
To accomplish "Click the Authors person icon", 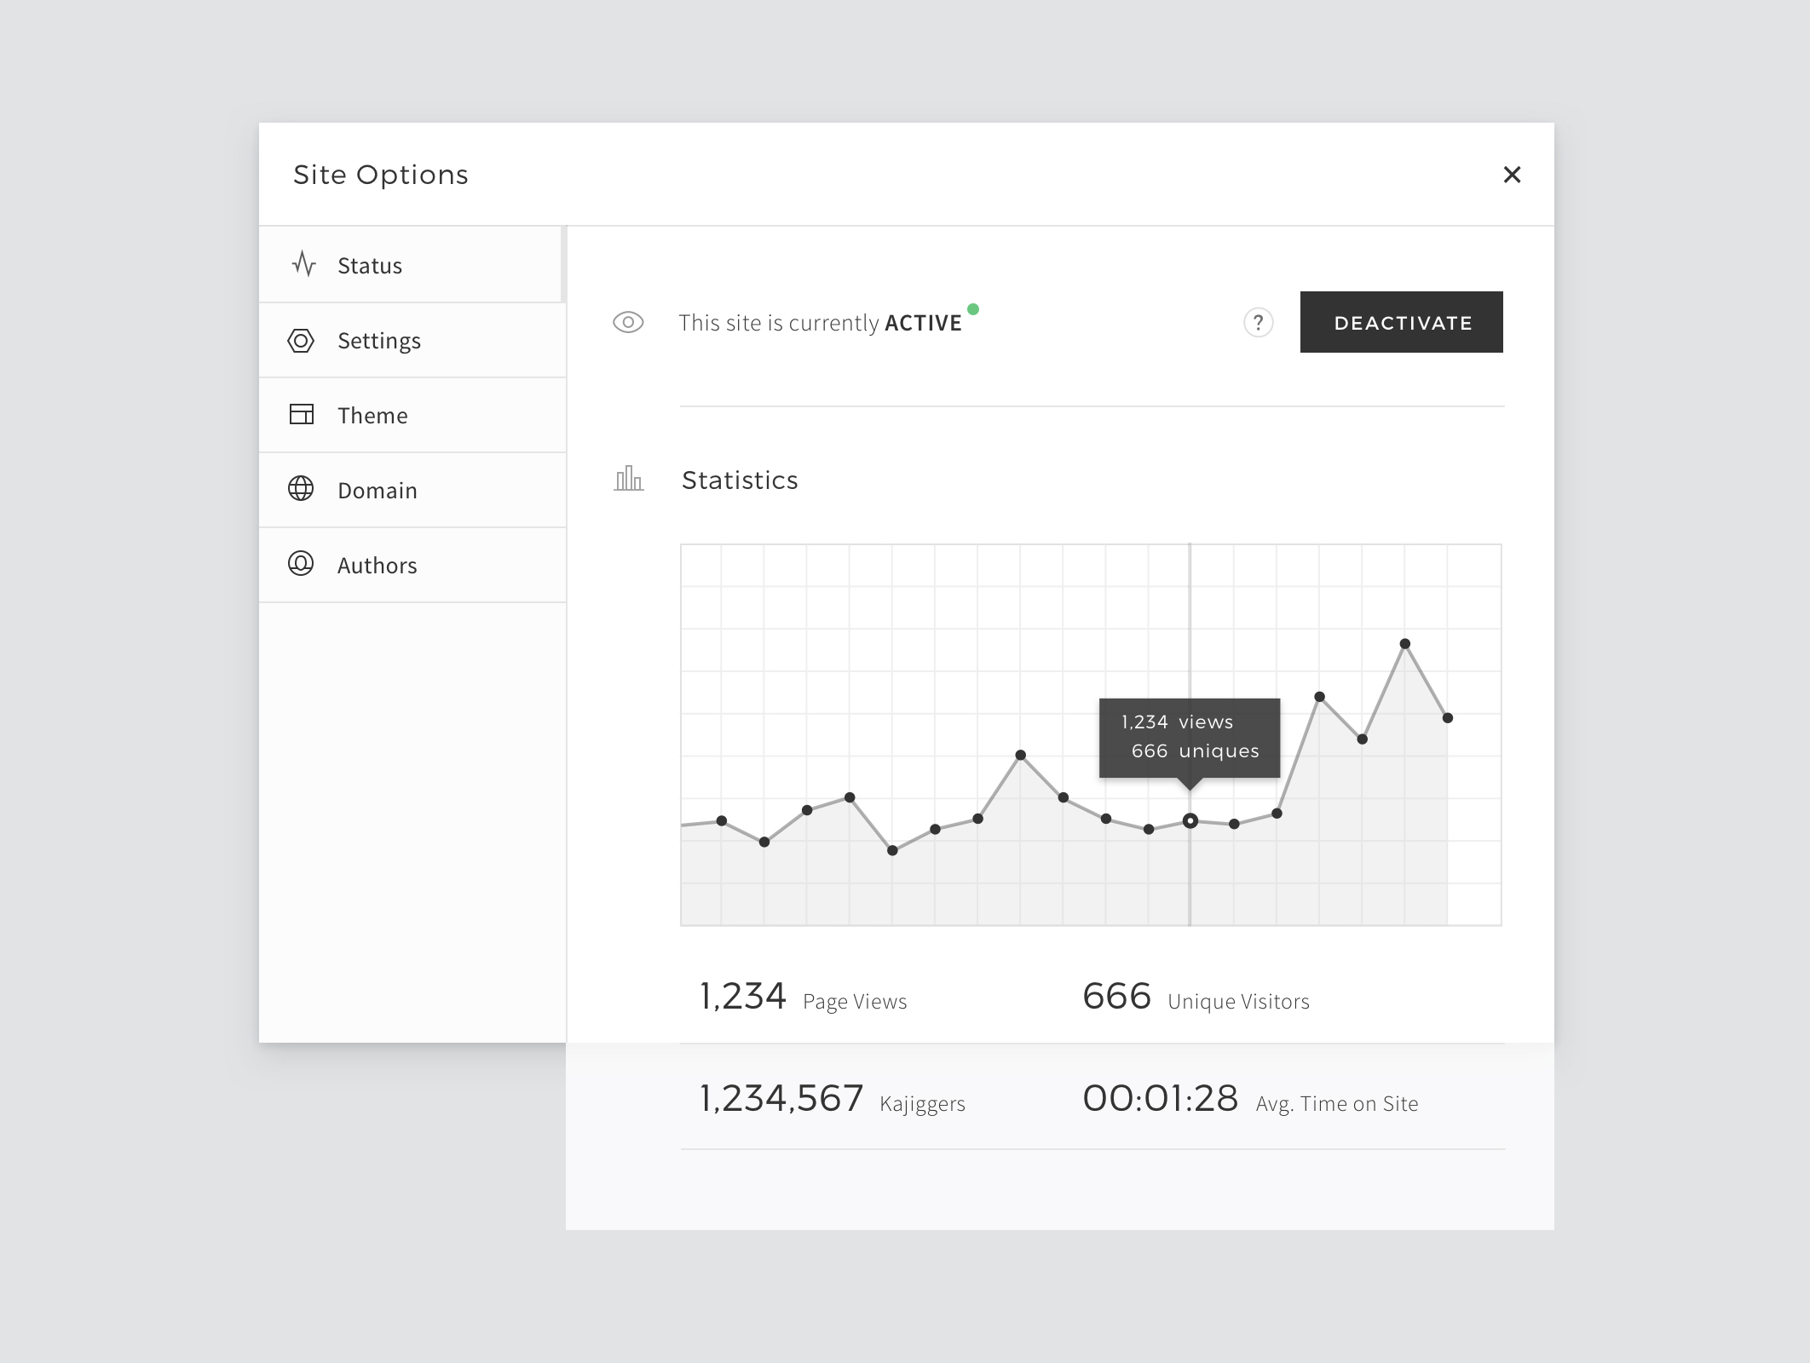I will point(301,564).
